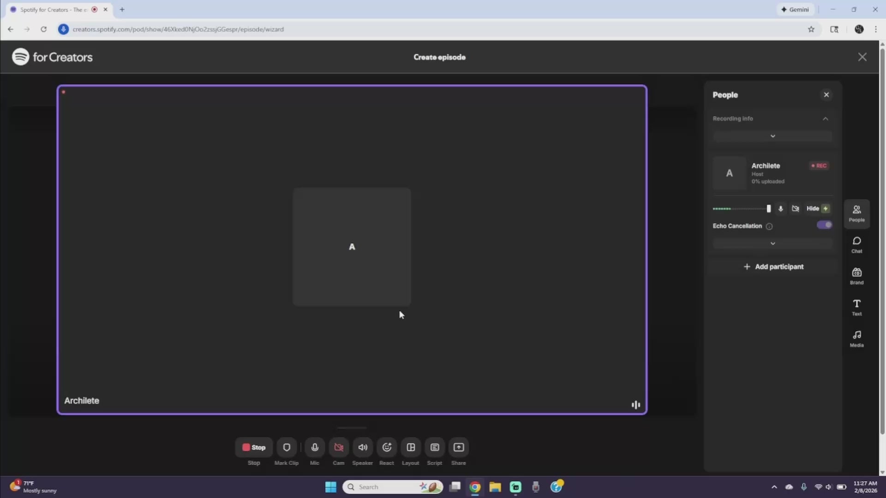The width and height of the screenshot is (886, 498).
Task: Expand the dropdown below Recording info
Action: [x=772, y=136]
